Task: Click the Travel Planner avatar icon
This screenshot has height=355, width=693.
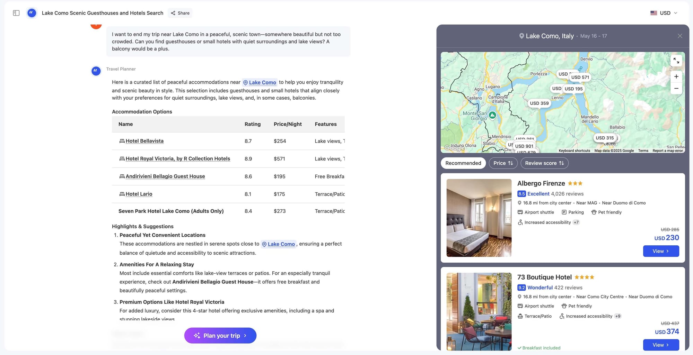Action: coord(96,71)
